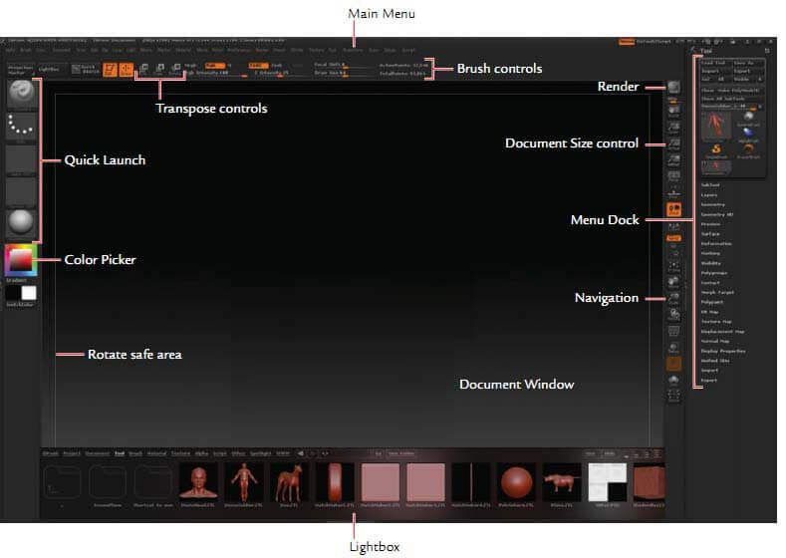Enable Zsub sculpting mode
This screenshot has height=558, width=786.
(276, 65)
